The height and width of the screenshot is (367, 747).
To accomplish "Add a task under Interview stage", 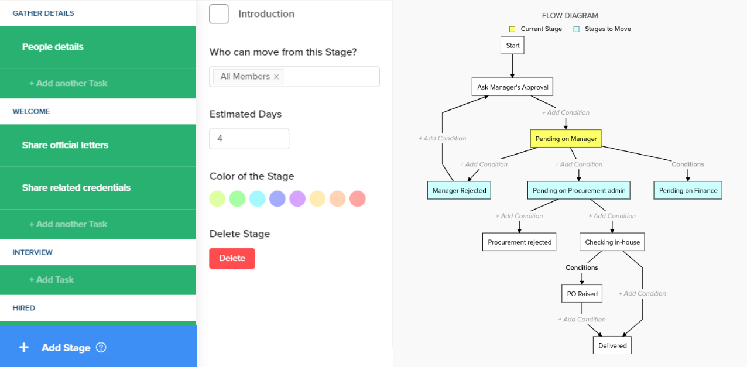I will click(52, 280).
